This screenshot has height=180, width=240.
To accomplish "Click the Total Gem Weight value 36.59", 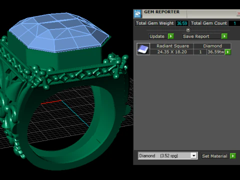I will (x=182, y=23).
